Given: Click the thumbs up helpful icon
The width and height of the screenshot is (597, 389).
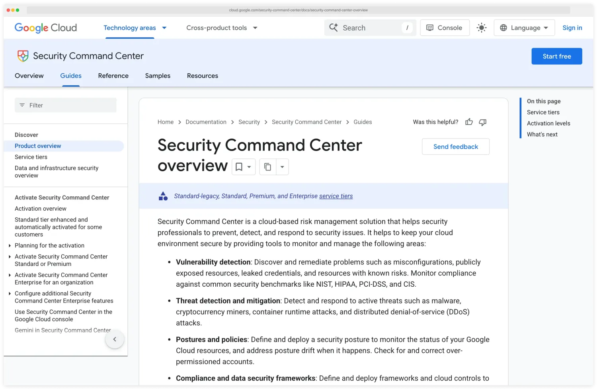Looking at the screenshot, I should point(469,122).
